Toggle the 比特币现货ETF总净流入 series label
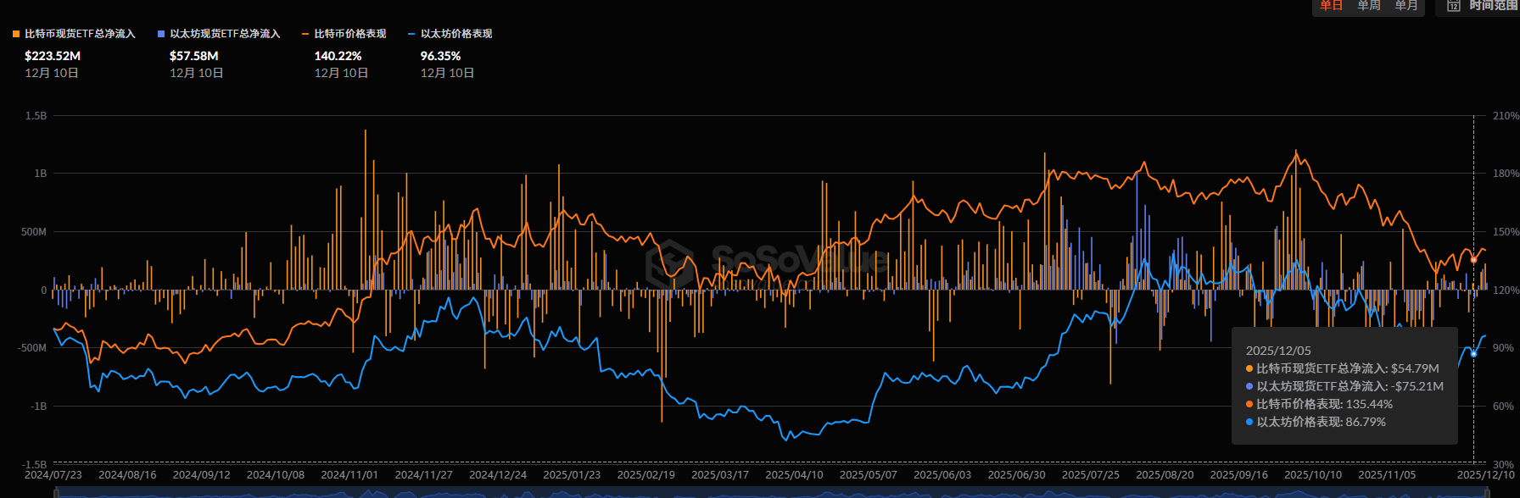This screenshot has width=1520, height=498. (80, 34)
